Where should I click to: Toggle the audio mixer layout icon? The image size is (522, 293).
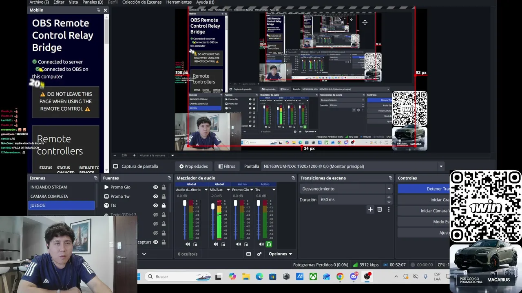pyautogui.click(x=248, y=254)
